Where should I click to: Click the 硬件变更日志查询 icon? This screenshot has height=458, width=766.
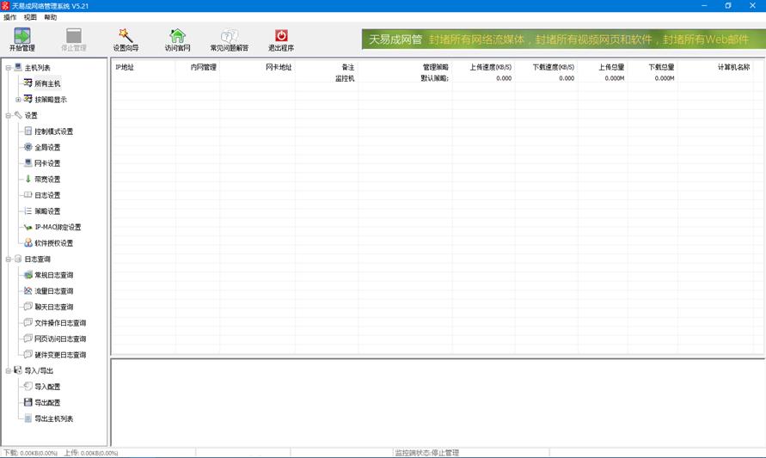(28, 355)
